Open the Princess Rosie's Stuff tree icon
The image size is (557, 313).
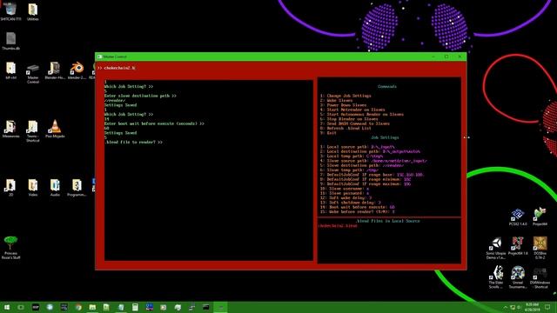pos(10,248)
